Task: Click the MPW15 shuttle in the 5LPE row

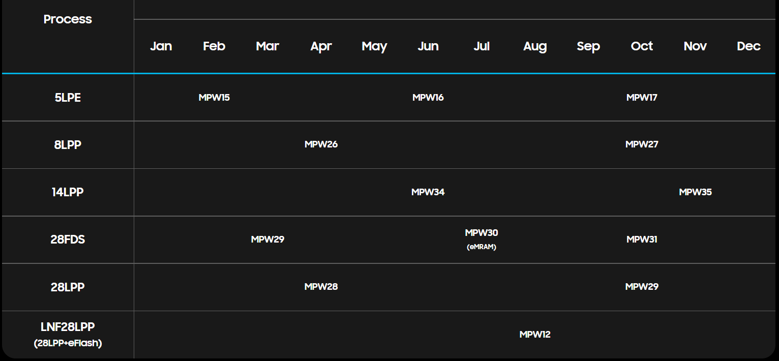Action: pos(214,98)
